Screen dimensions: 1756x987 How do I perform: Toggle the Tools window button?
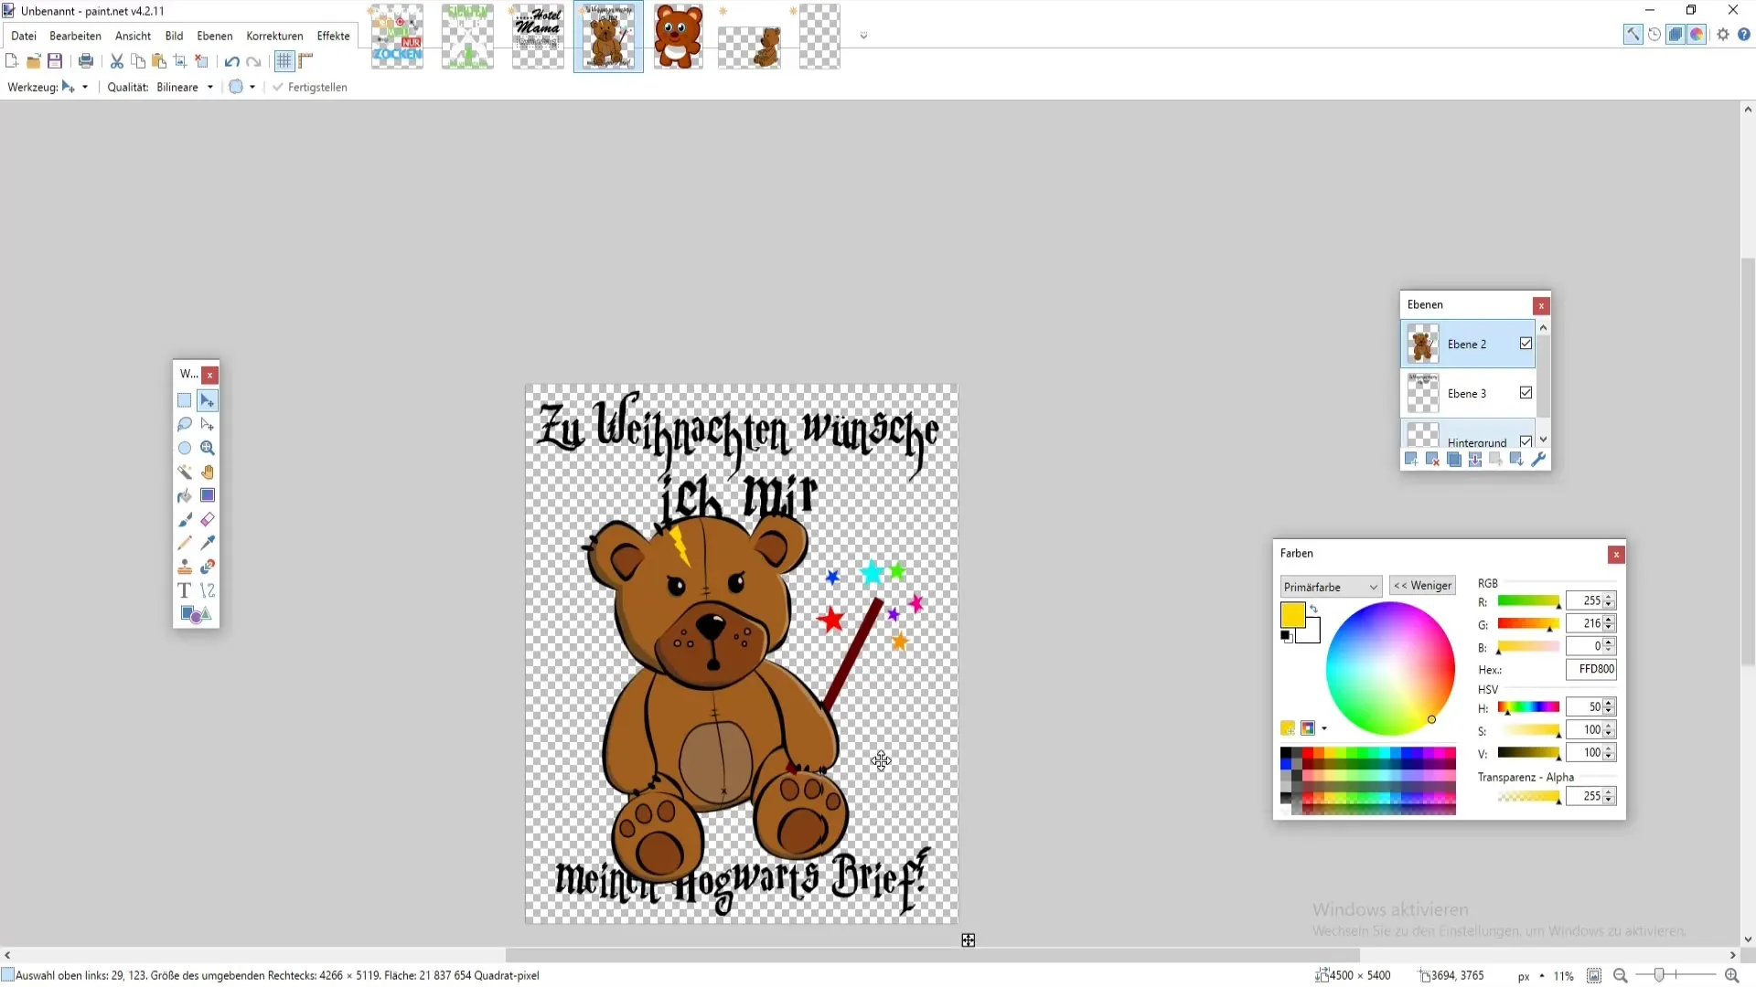pyautogui.click(x=1633, y=35)
